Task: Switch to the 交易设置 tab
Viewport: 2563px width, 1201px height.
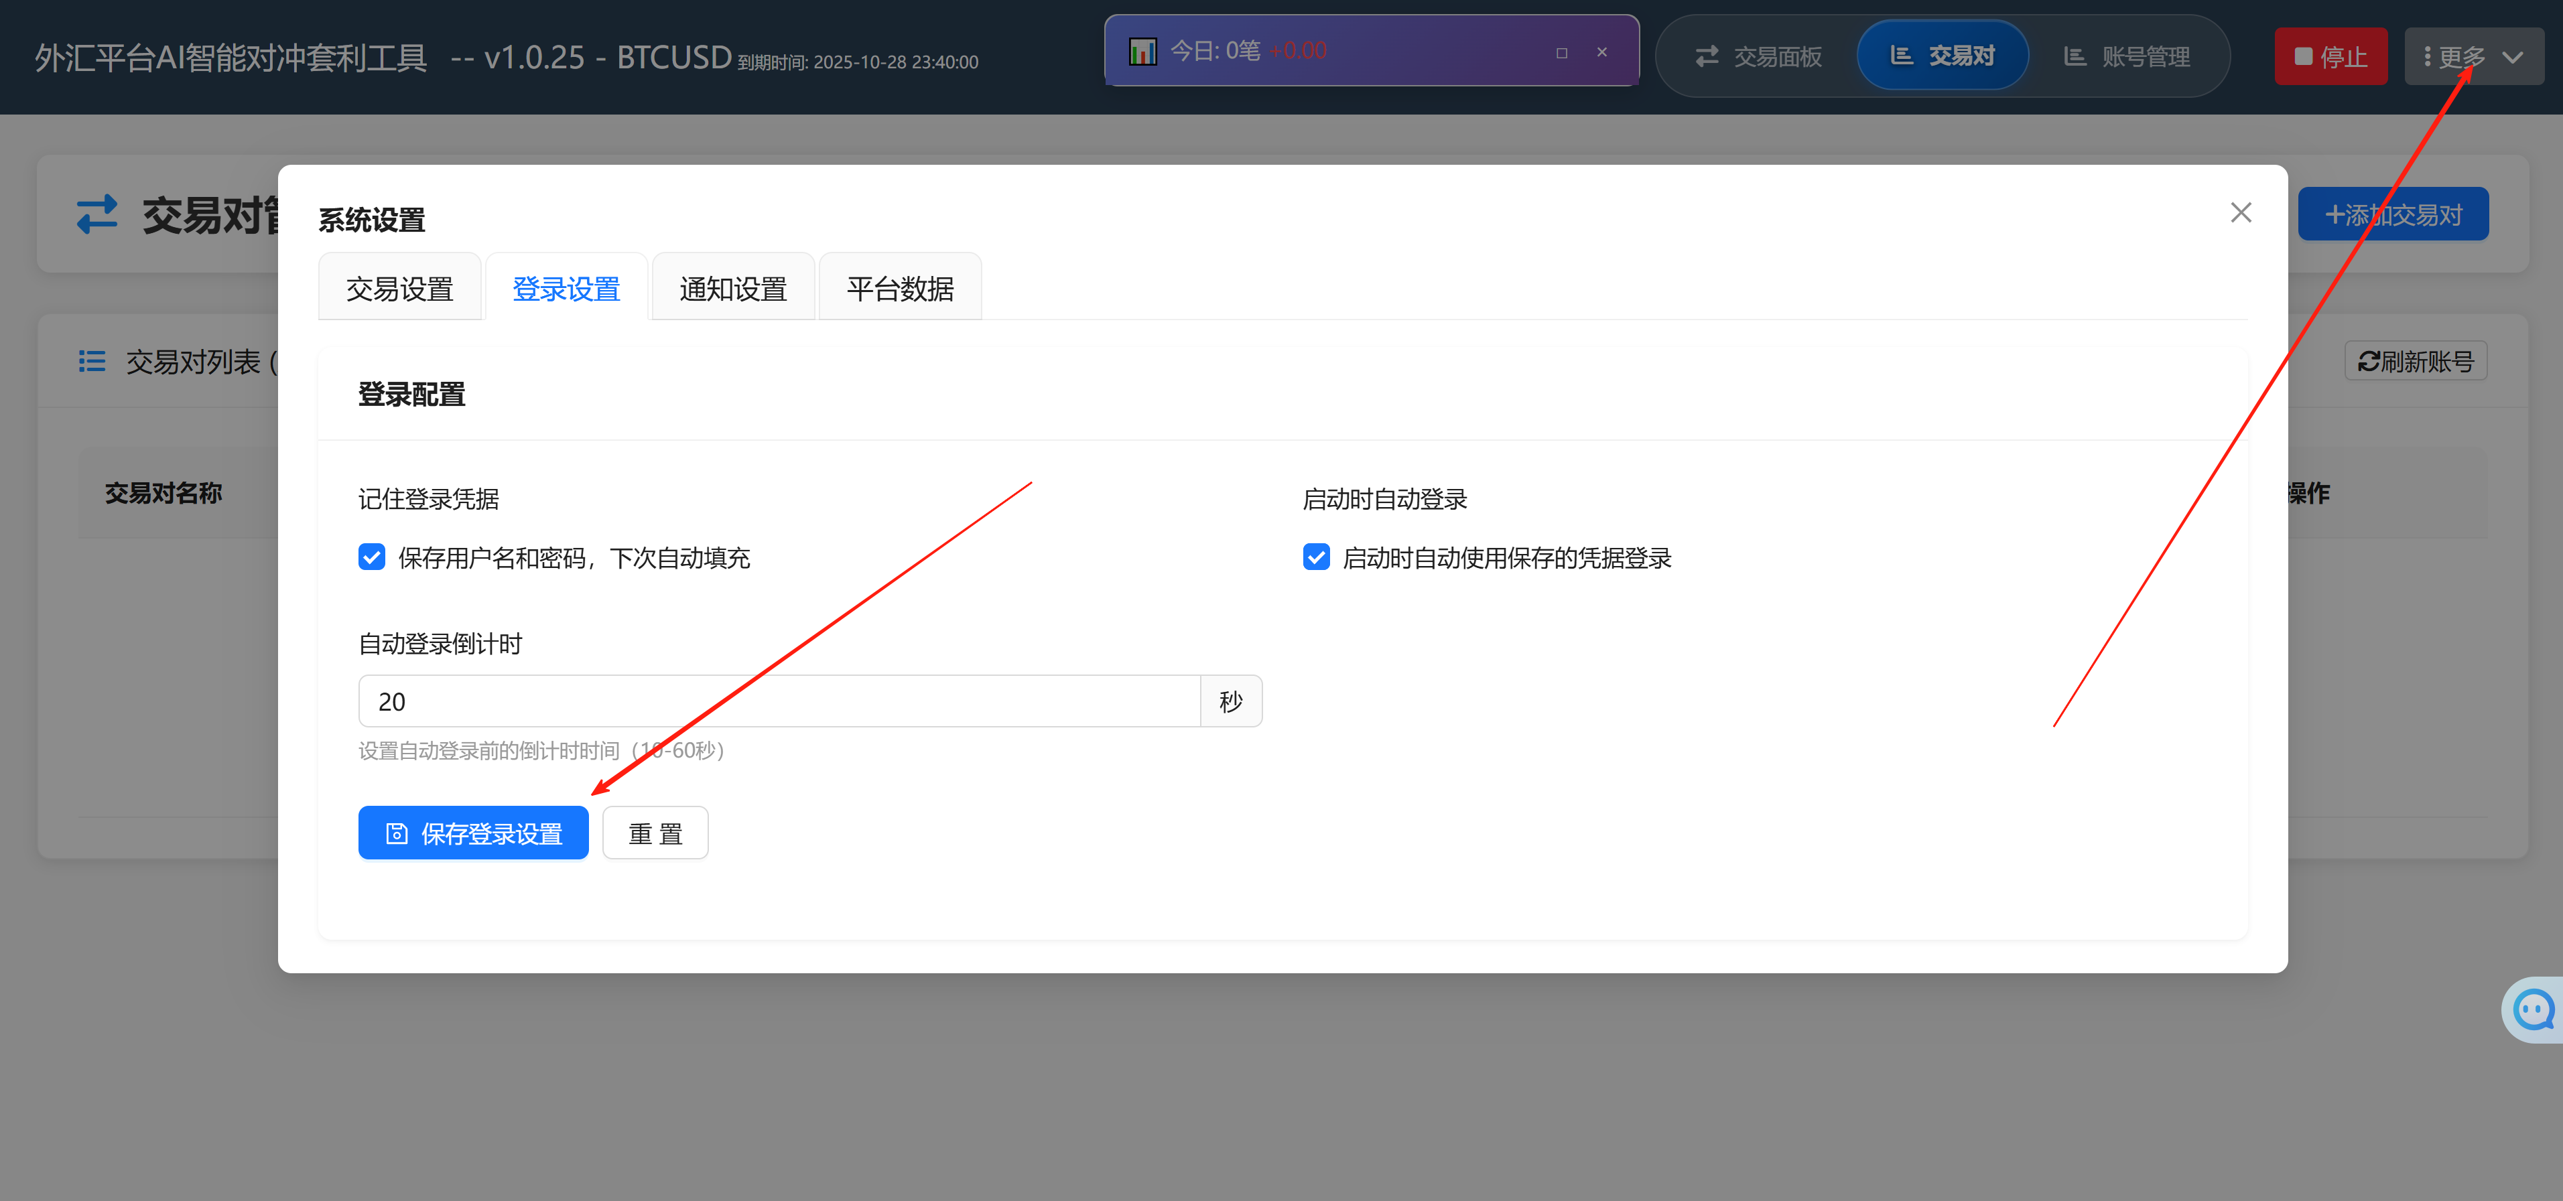Action: (x=399, y=288)
